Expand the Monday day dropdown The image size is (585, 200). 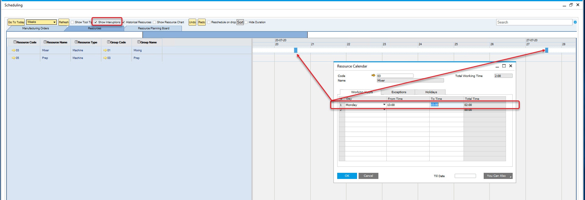click(384, 105)
